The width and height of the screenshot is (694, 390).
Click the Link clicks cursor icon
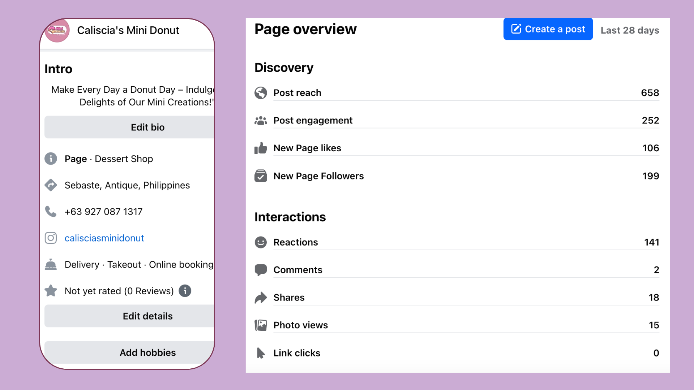[x=261, y=353]
